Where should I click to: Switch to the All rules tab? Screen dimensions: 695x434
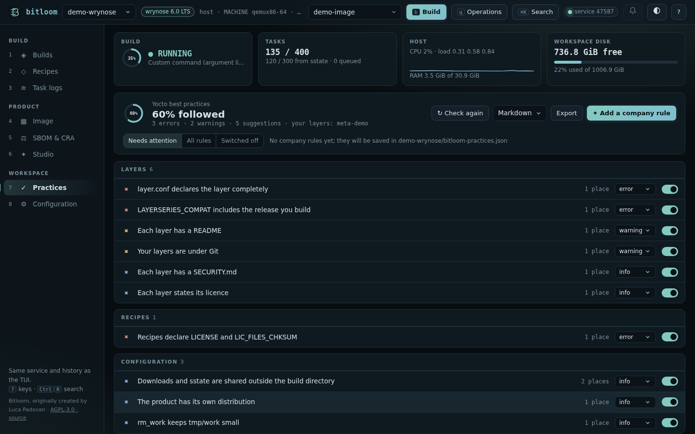[199, 141]
